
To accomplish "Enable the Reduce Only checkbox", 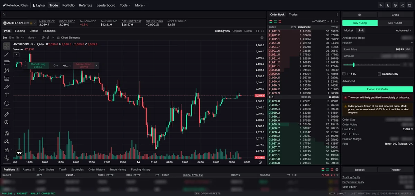I will pos(379,74).
